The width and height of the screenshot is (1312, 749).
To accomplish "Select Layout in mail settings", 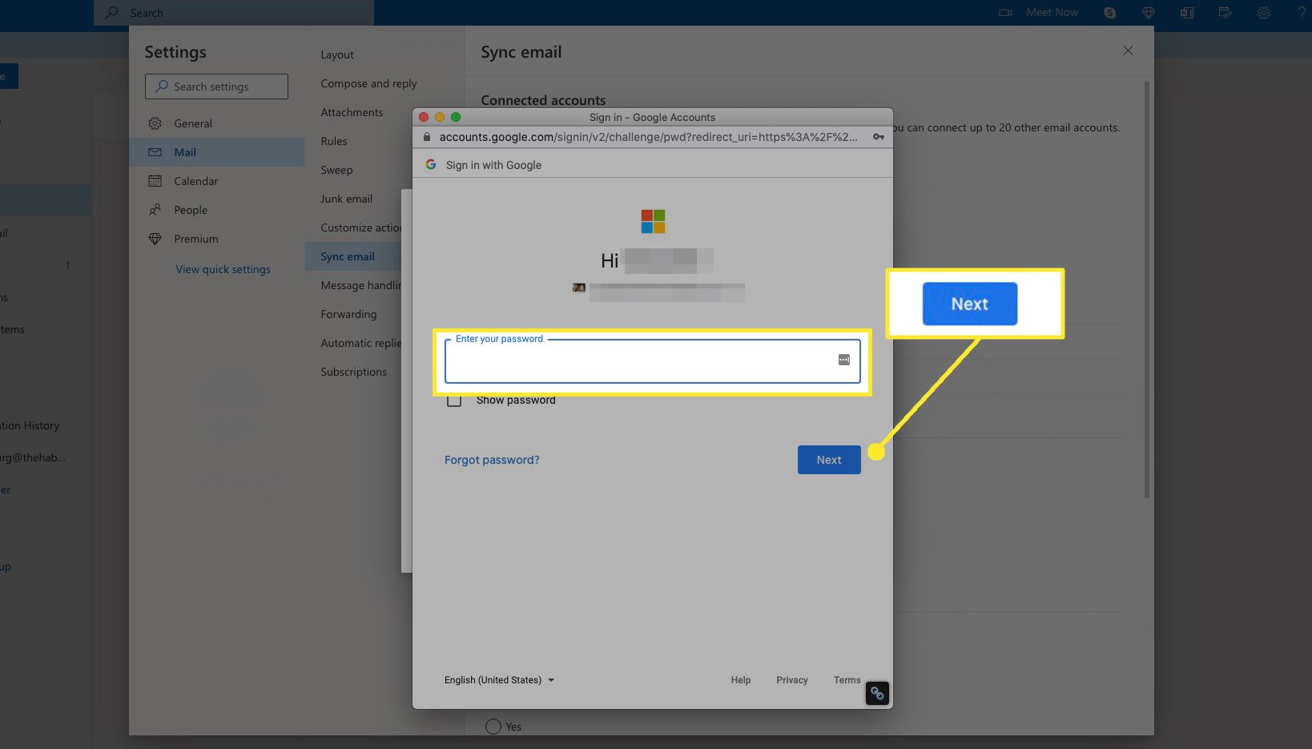I will (x=337, y=54).
